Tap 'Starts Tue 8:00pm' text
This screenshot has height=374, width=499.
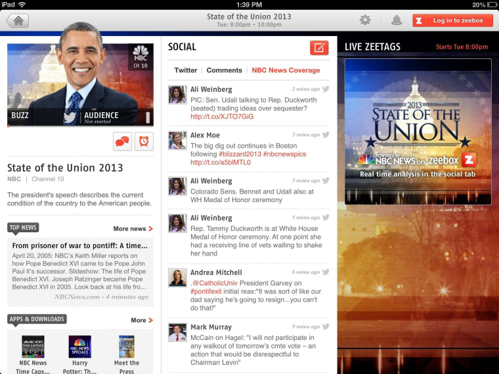[x=462, y=47]
